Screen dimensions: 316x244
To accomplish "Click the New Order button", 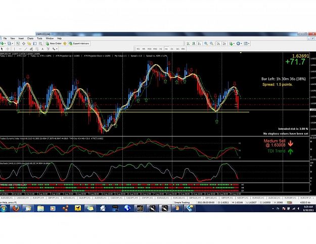I will click(54, 43).
